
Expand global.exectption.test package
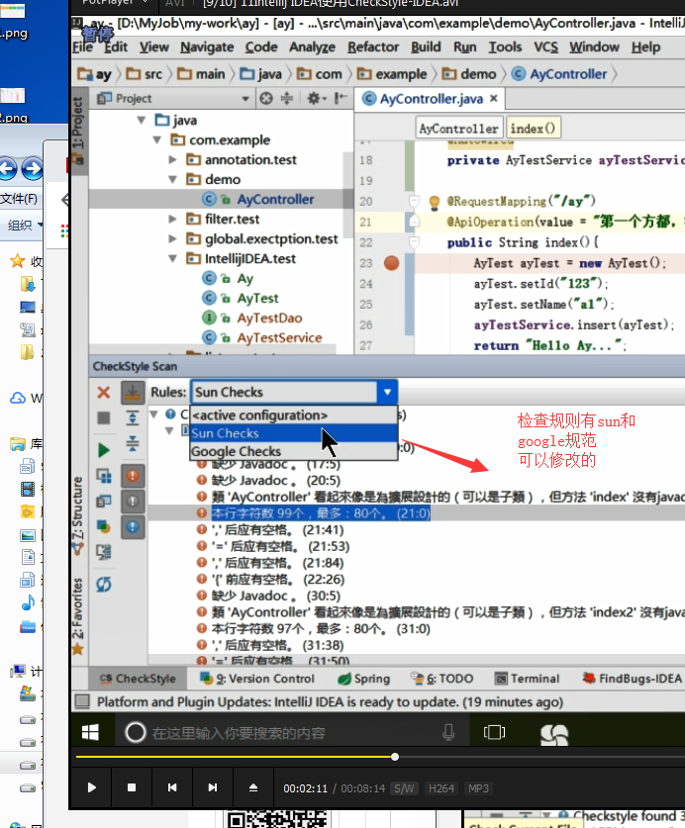tap(172, 238)
